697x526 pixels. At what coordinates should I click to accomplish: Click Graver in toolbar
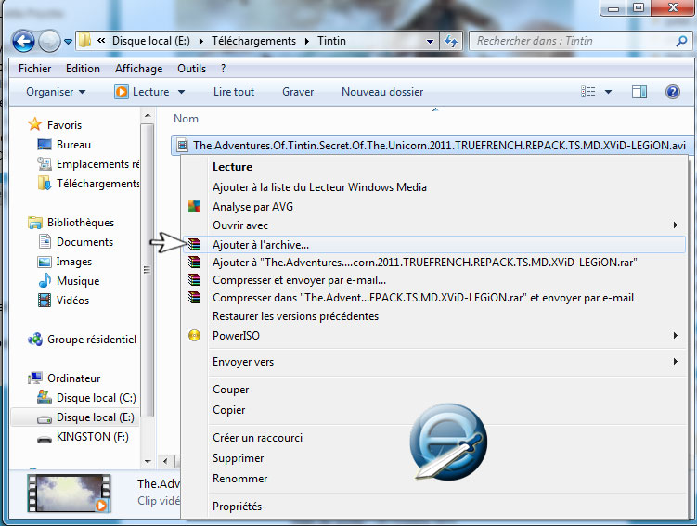[x=298, y=92]
